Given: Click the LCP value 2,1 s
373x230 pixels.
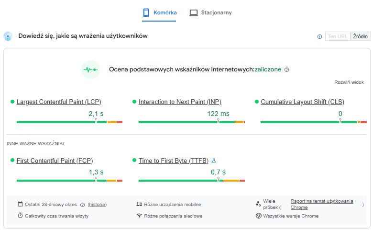Looking at the screenshot, I should click(x=96, y=114).
